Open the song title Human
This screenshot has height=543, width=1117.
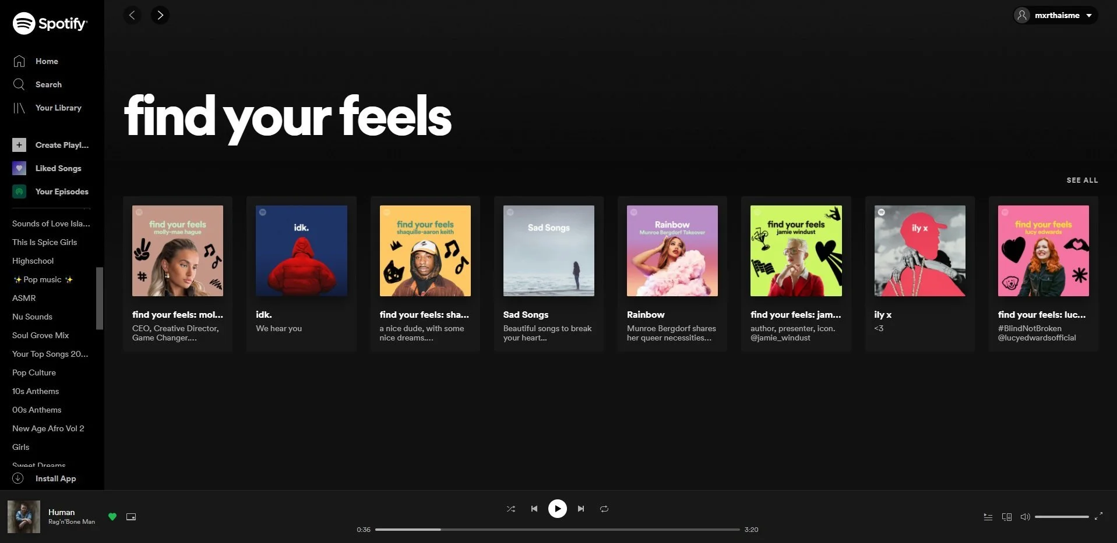[61, 512]
